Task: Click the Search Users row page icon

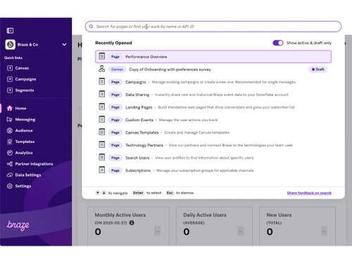Action: (x=101, y=157)
